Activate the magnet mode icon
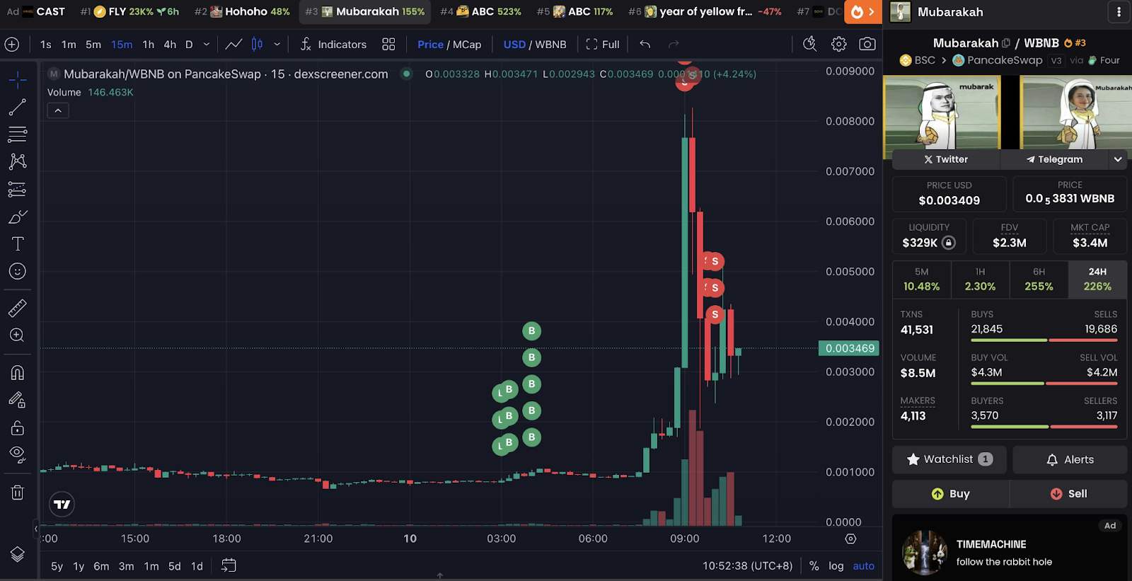 [18, 373]
